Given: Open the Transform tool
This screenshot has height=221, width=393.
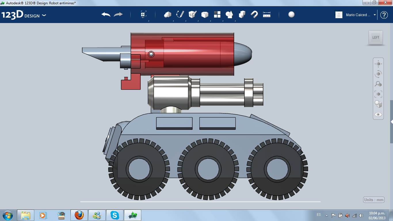Looking at the screenshot, I should pos(144,14).
